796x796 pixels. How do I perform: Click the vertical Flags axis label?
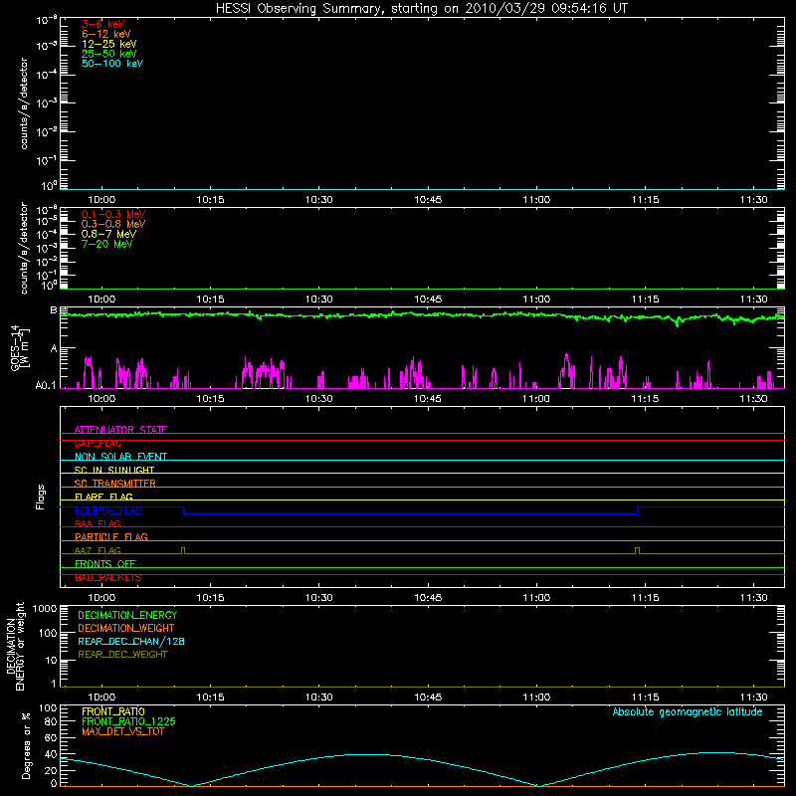[41, 497]
